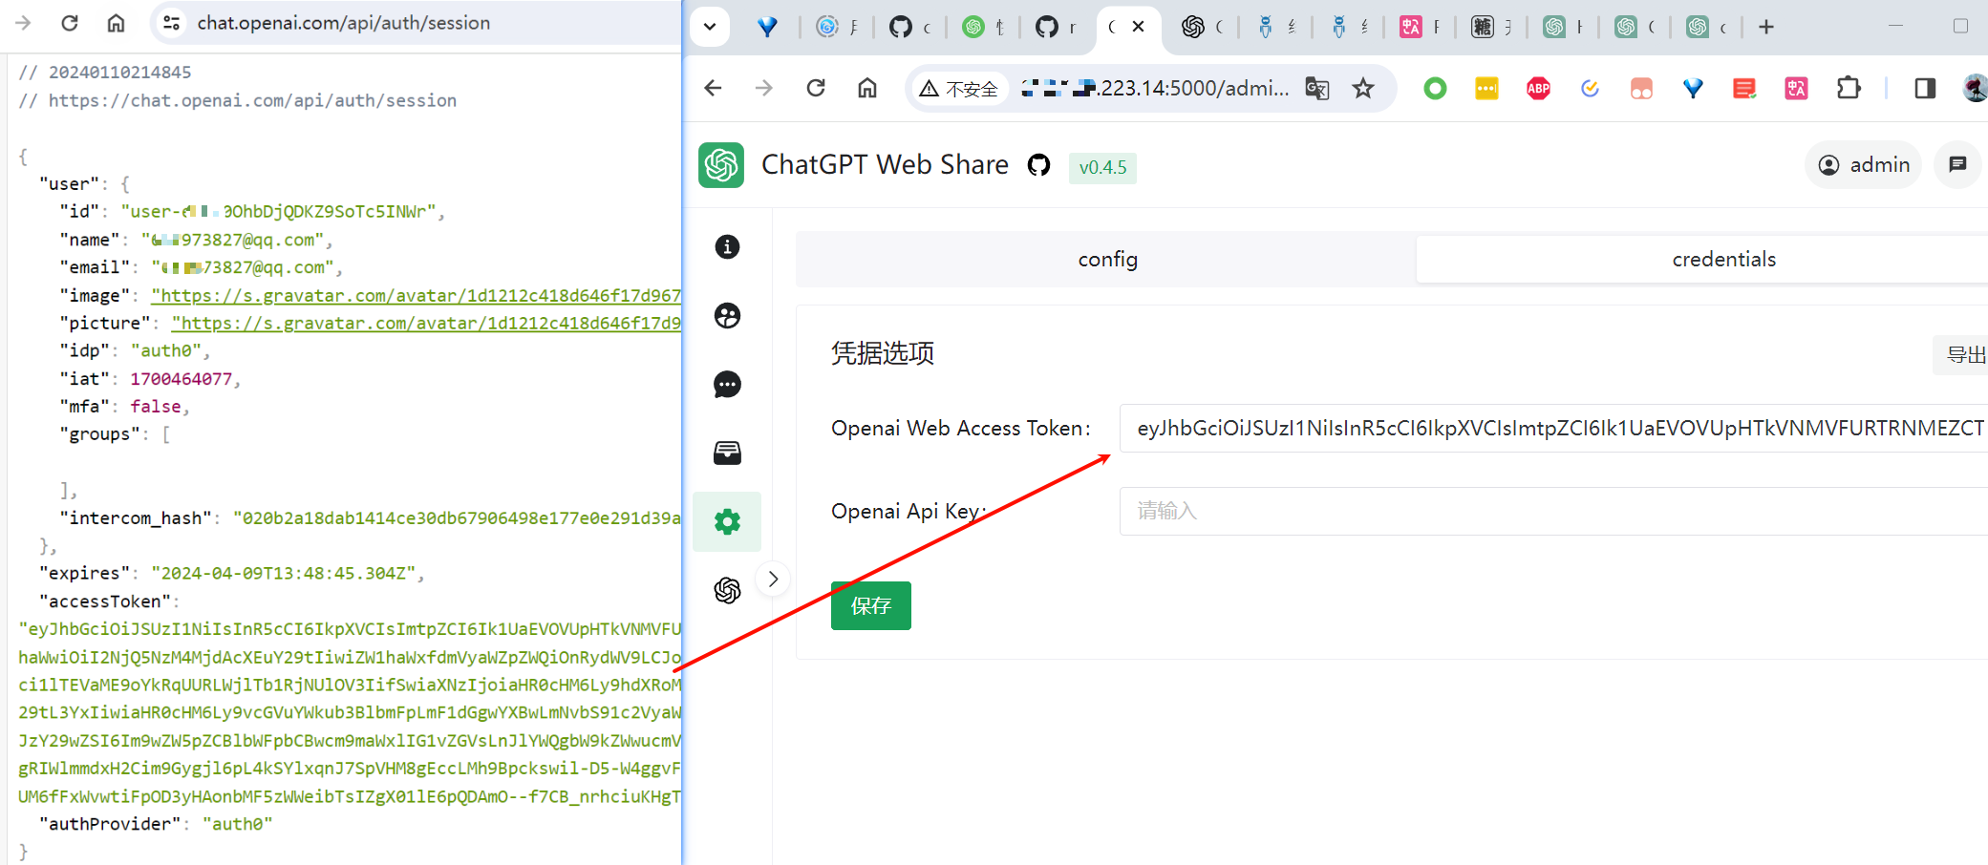Image resolution: width=1988 pixels, height=865 pixels.
Task: Close the active tab with the X
Action: pos(1138,27)
